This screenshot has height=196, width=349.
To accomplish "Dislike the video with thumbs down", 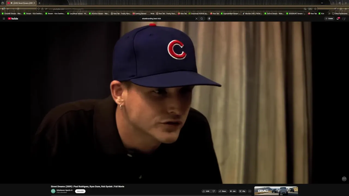I will tap(213, 191).
